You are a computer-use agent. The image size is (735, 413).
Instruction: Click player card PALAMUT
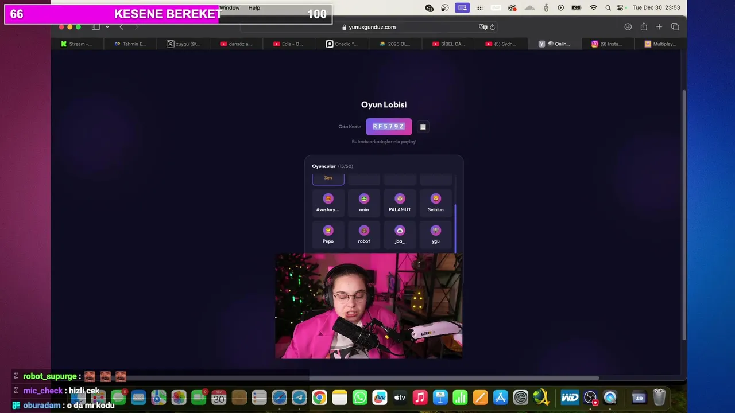pyautogui.click(x=400, y=203)
